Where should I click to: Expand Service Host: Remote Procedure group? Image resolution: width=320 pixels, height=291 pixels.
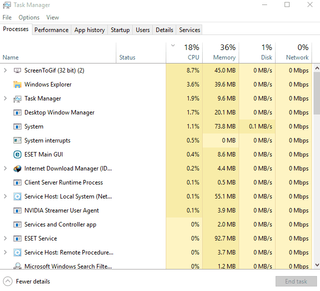5,252
